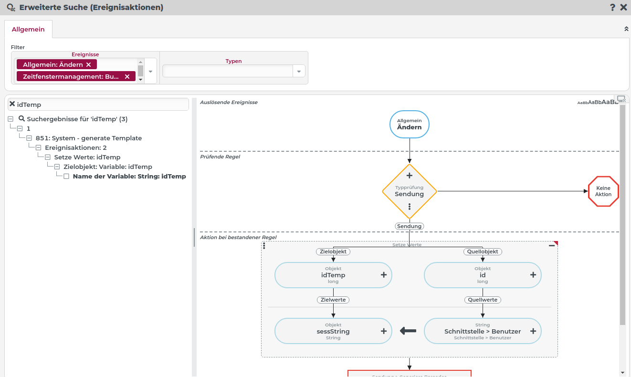Click the Quellwerte label
The image size is (631, 377).
pos(483,300)
